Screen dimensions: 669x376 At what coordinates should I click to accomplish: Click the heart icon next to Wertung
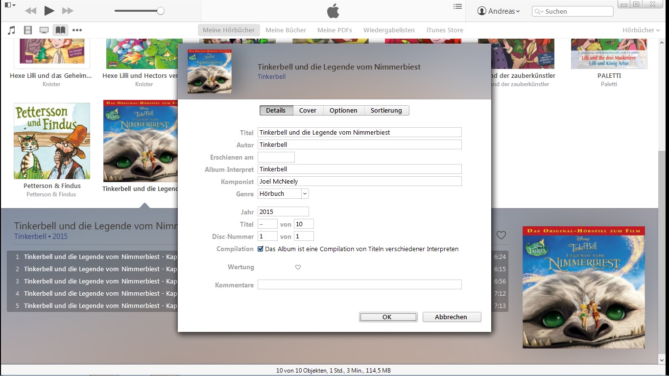[x=298, y=267]
